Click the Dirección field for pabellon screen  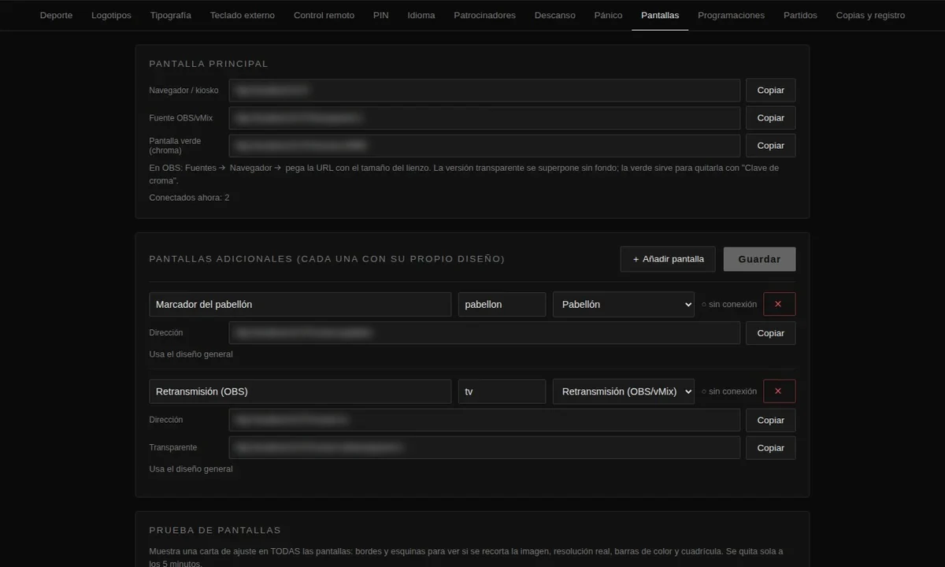coord(484,333)
